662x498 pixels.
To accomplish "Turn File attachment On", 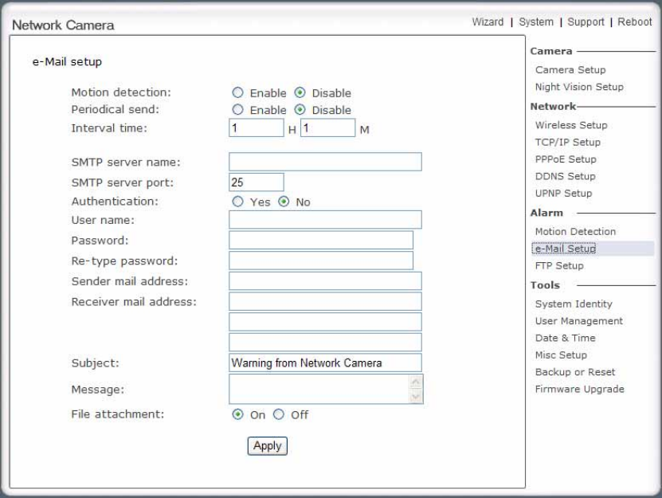I will tap(237, 414).
